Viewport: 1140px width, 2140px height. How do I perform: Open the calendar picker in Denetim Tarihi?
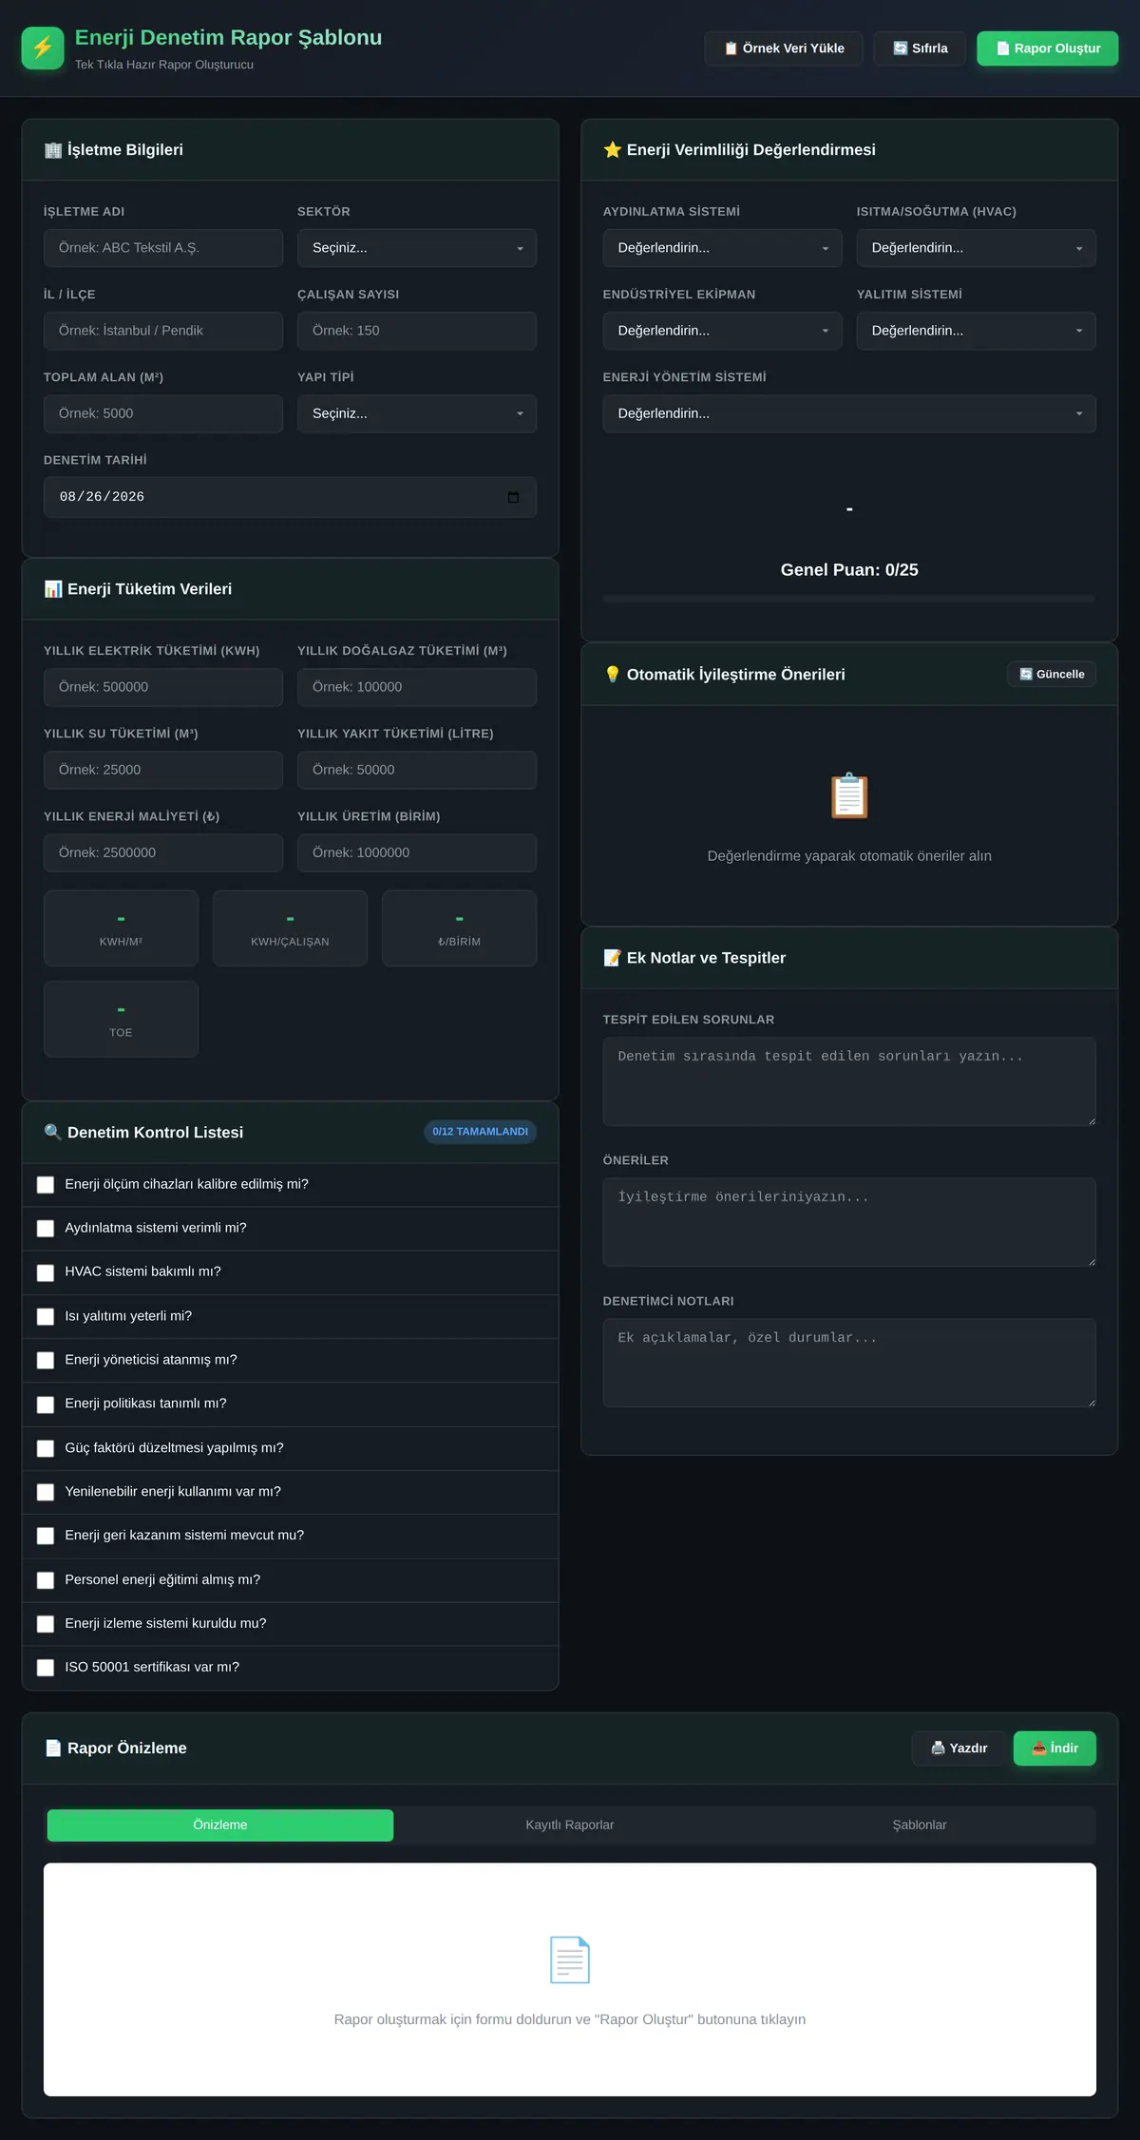[513, 497]
